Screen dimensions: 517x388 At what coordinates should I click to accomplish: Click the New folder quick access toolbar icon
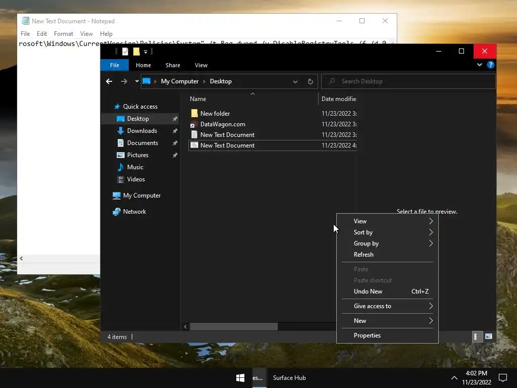[x=136, y=52]
